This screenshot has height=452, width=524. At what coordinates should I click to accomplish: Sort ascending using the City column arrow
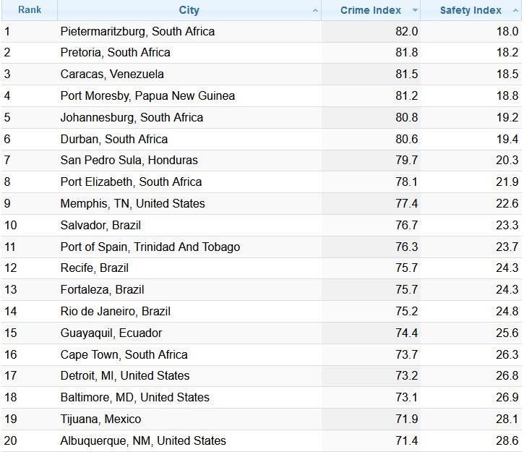(x=315, y=11)
